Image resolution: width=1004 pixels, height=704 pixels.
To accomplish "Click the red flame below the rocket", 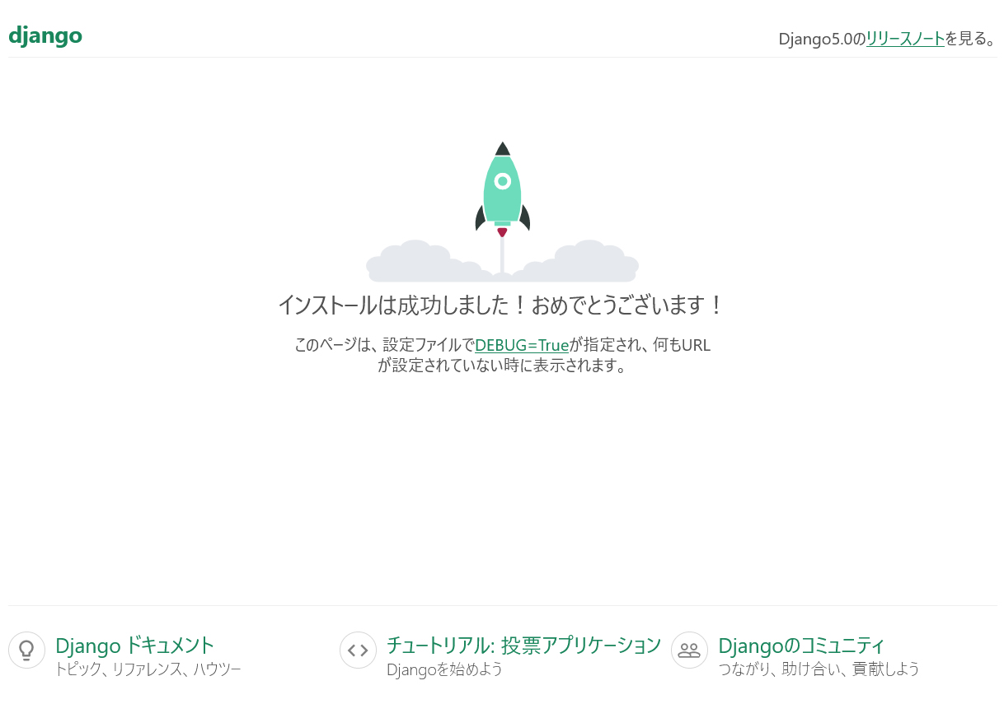I will pos(502,232).
